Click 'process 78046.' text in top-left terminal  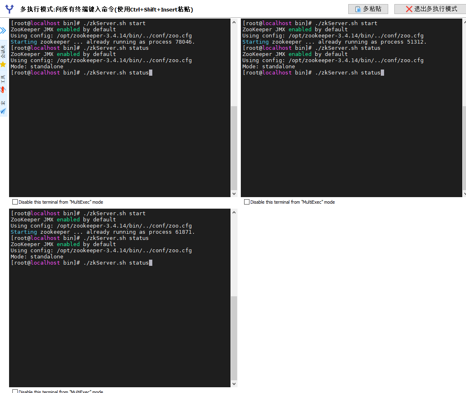(172, 42)
